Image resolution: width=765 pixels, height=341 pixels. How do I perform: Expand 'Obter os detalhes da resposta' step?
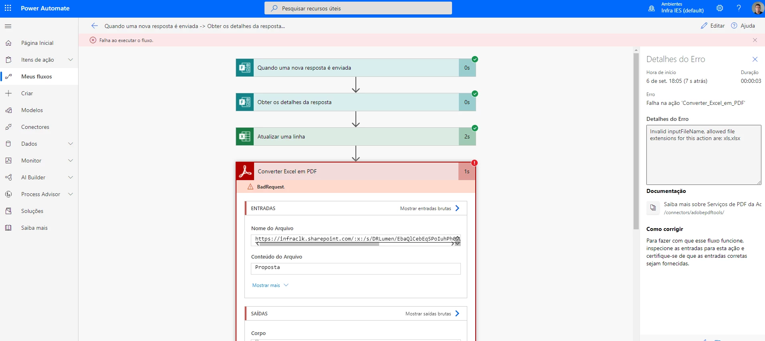coord(356,102)
